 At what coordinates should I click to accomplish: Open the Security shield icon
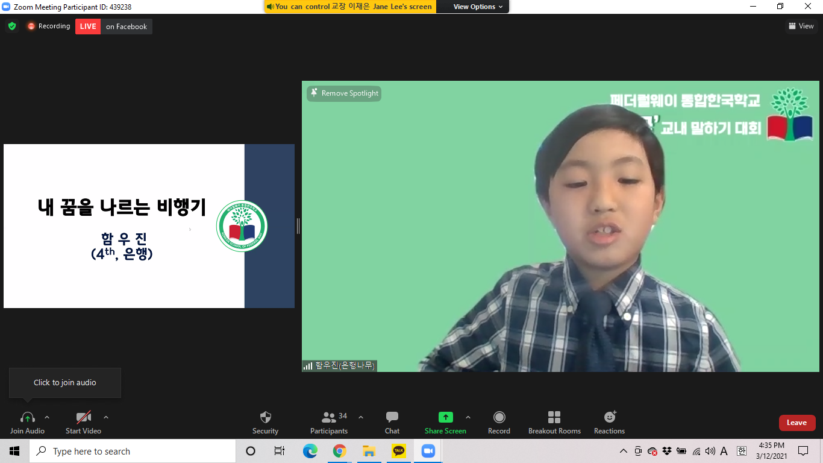(265, 418)
